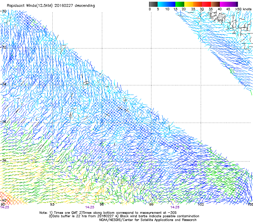Click the latitude label '-34'
253x222 pixels.
(x=3, y=84)
